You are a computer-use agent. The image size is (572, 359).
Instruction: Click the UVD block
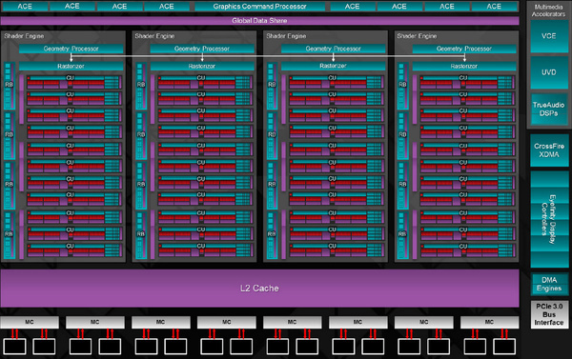549,72
